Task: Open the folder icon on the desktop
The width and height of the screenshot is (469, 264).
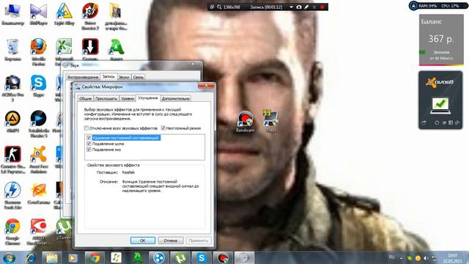Action: click(x=116, y=16)
